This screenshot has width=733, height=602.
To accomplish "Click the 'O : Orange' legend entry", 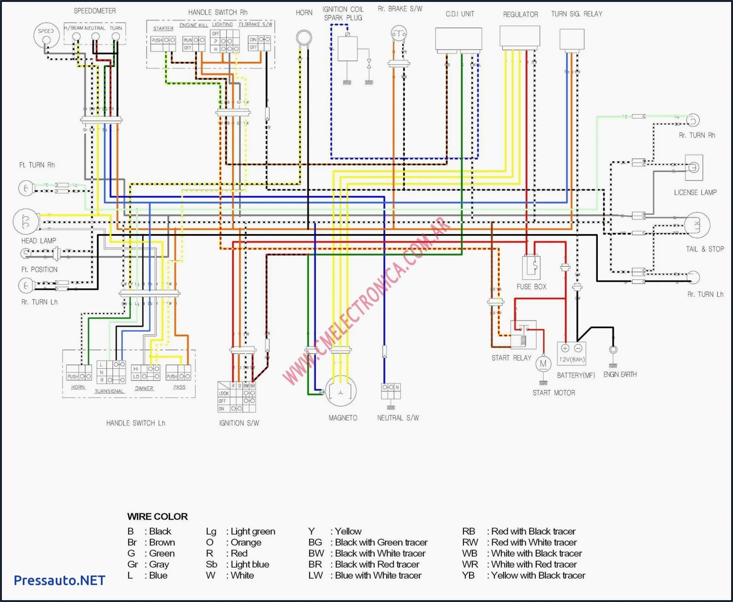I will (x=234, y=542).
